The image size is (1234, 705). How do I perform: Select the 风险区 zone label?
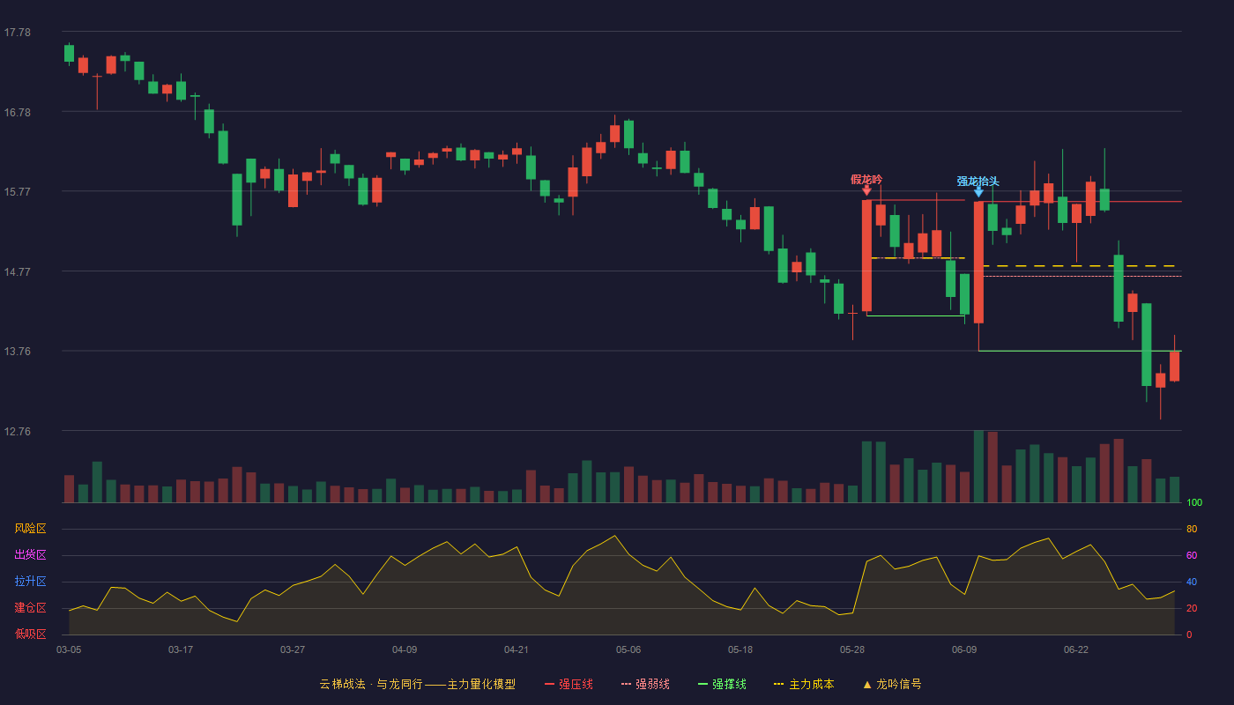coord(30,529)
